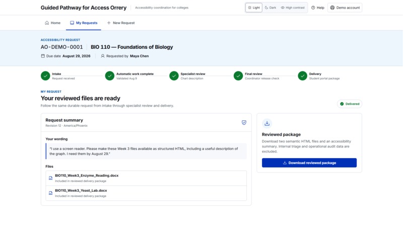406x228 pixels.
Task: Start a New Request tab
Action: click(122, 23)
